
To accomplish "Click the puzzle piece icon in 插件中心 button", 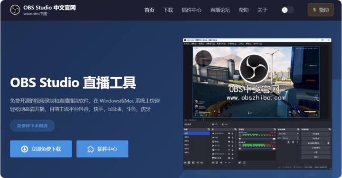I will [x=91, y=149].
